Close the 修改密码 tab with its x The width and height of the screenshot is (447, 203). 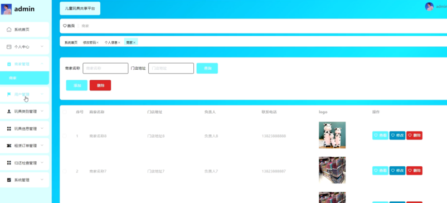[98, 43]
